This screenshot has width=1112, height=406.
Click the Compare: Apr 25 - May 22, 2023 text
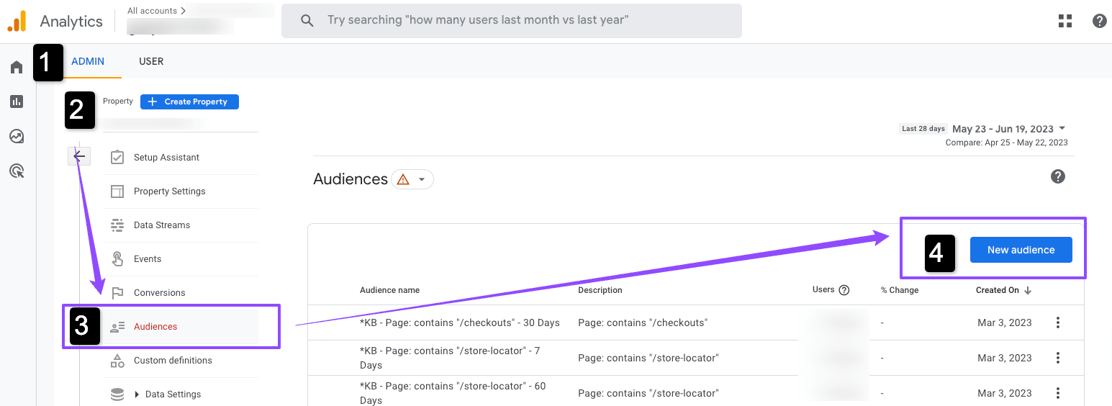click(1007, 143)
